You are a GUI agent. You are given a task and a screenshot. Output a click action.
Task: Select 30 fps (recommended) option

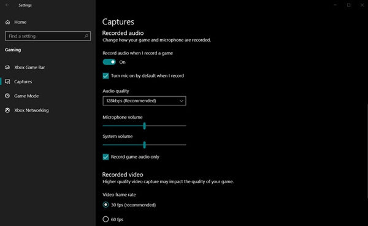[x=105, y=205]
